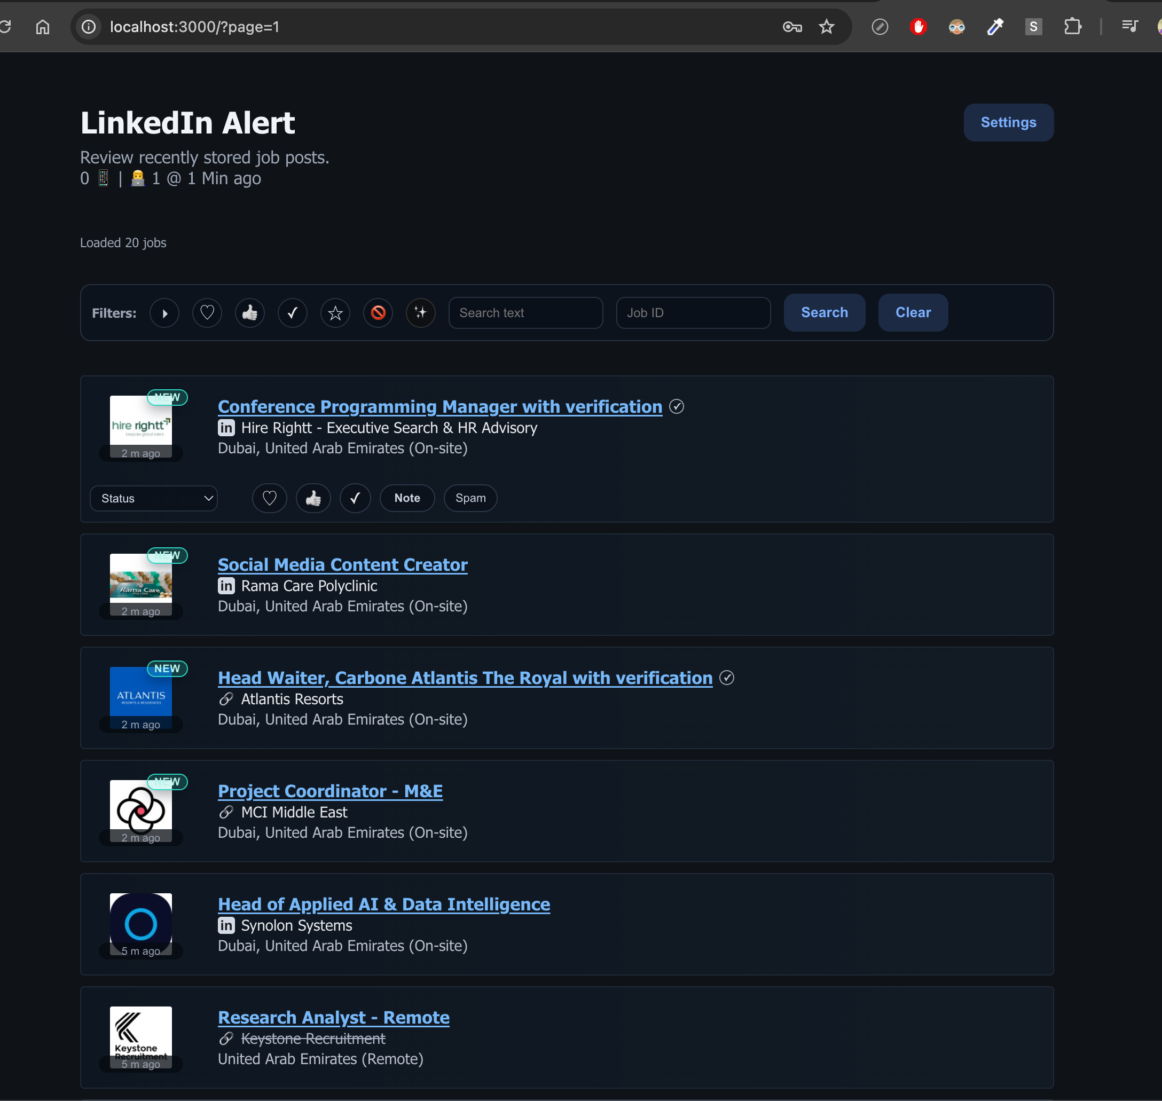Image resolution: width=1162 pixels, height=1101 pixels.
Task: Open the Research Analyst - Remote job posting
Action: pyautogui.click(x=333, y=1017)
